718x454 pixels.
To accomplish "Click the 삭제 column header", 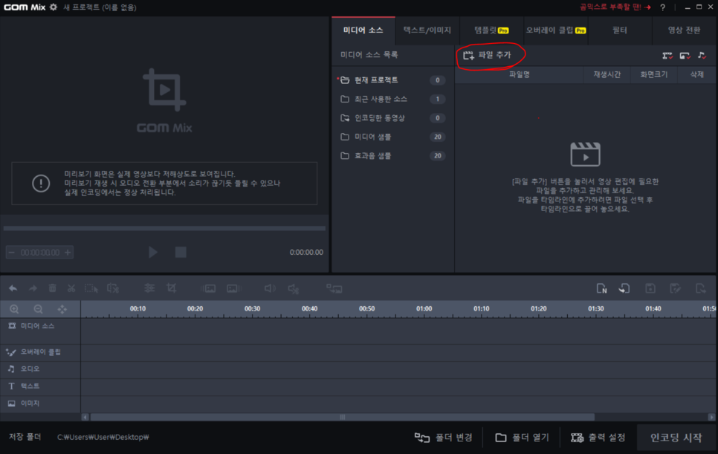I will point(696,74).
